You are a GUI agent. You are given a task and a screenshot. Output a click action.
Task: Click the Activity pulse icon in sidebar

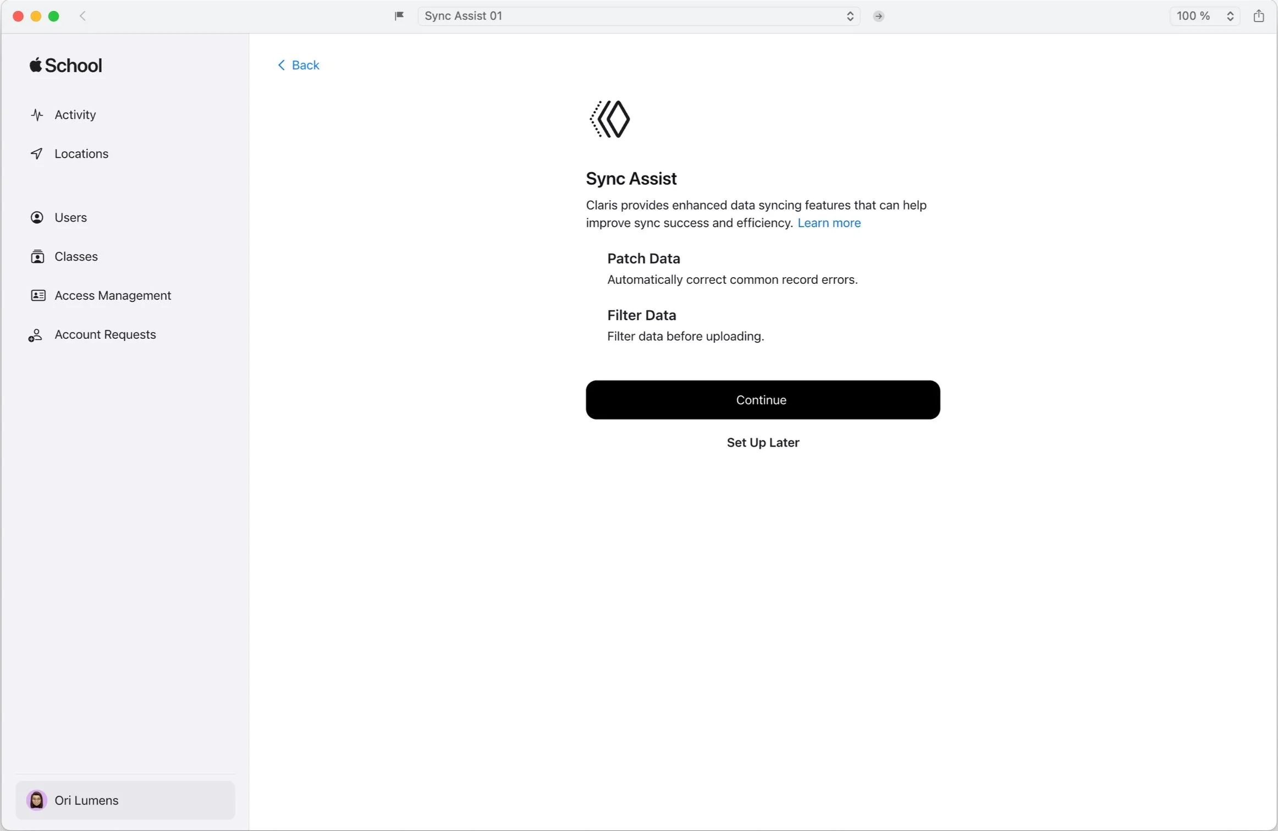tap(37, 115)
